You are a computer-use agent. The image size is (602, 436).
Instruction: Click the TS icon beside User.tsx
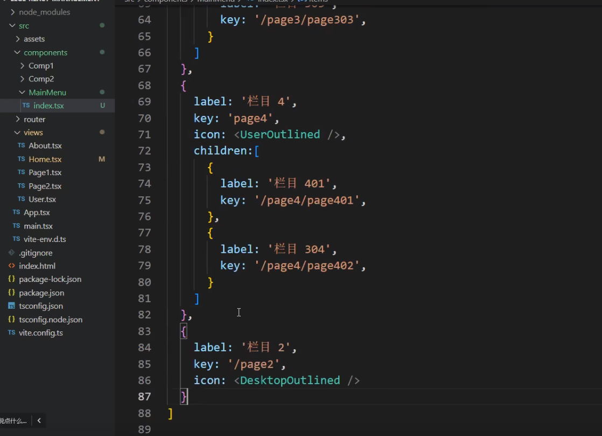pos(22,199)
